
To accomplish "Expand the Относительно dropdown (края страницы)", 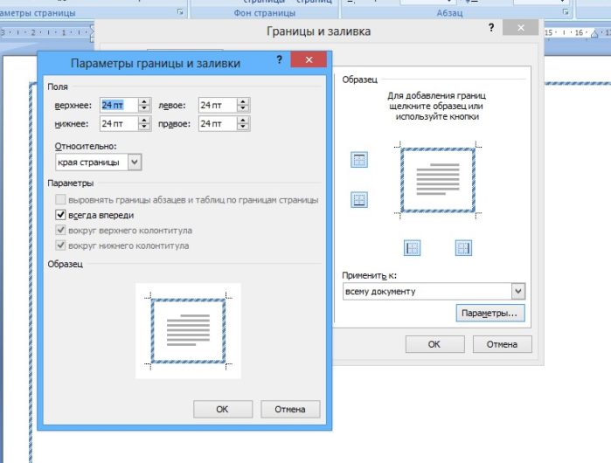I will pos(135,162).
